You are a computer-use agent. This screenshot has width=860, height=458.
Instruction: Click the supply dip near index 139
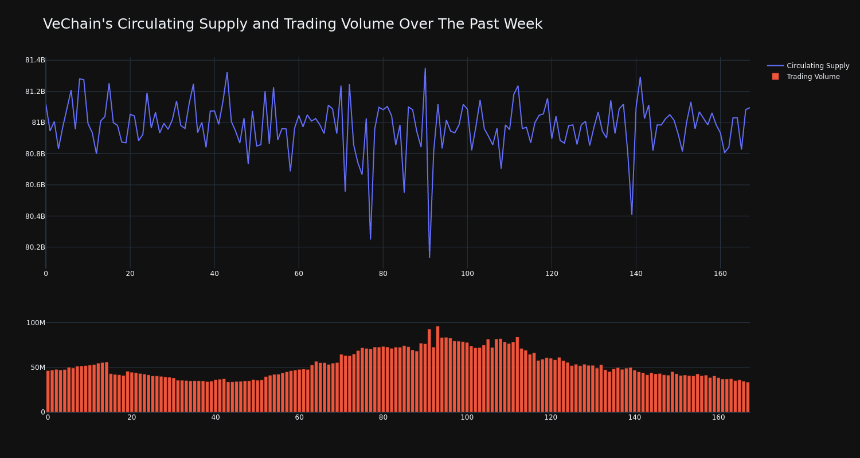click(x=632, y=214)
